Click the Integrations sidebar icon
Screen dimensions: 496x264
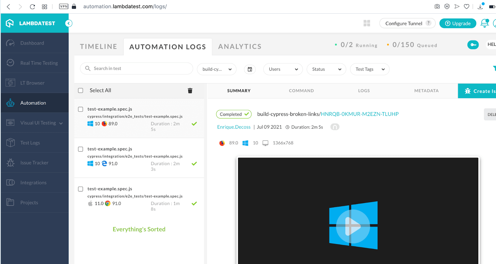point(11,182)
